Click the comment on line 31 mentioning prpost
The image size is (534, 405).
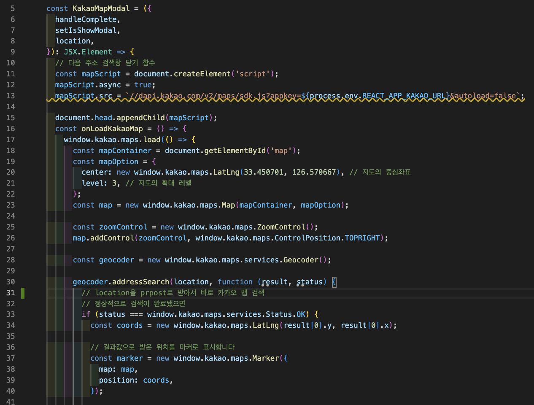(x=173, y=293)
